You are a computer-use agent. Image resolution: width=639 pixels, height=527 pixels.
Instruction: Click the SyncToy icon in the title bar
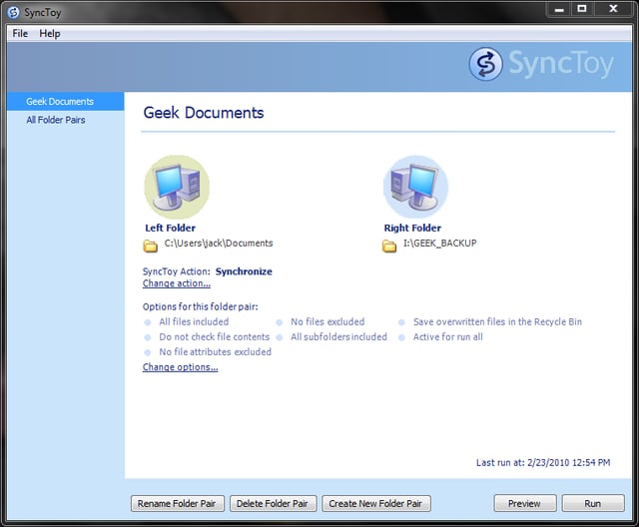[13, 12]
